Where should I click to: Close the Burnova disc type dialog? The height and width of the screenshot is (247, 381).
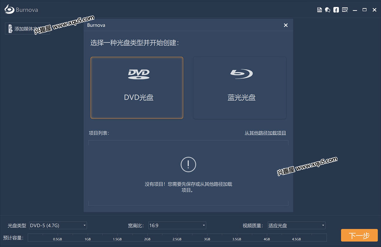(286, 25)
